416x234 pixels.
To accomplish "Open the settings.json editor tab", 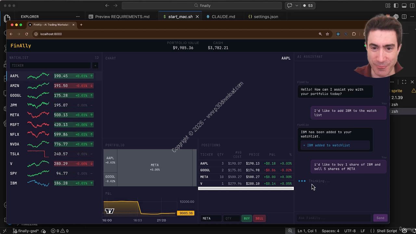I will coord(266,17).
